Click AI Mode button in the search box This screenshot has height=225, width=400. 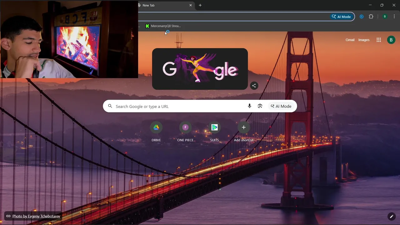coord(281,106)
